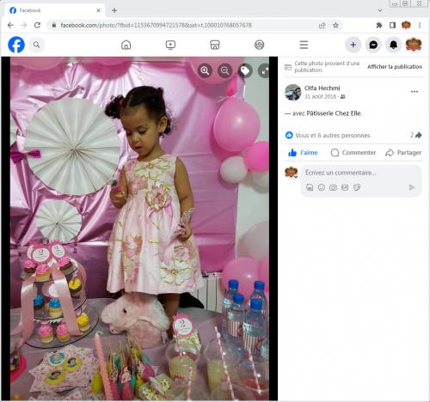Open Olfa Hechmi's profile name
Image resolution: width=430 pixels, height=402 pixels.
coord(322,88)
